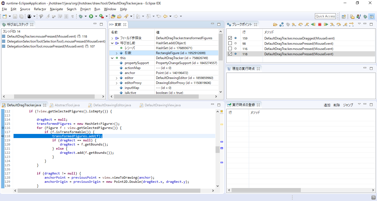Close the DefaultDragTracker.java tab
This screenshot has width=377, height=201.
[x=44, y=105]
